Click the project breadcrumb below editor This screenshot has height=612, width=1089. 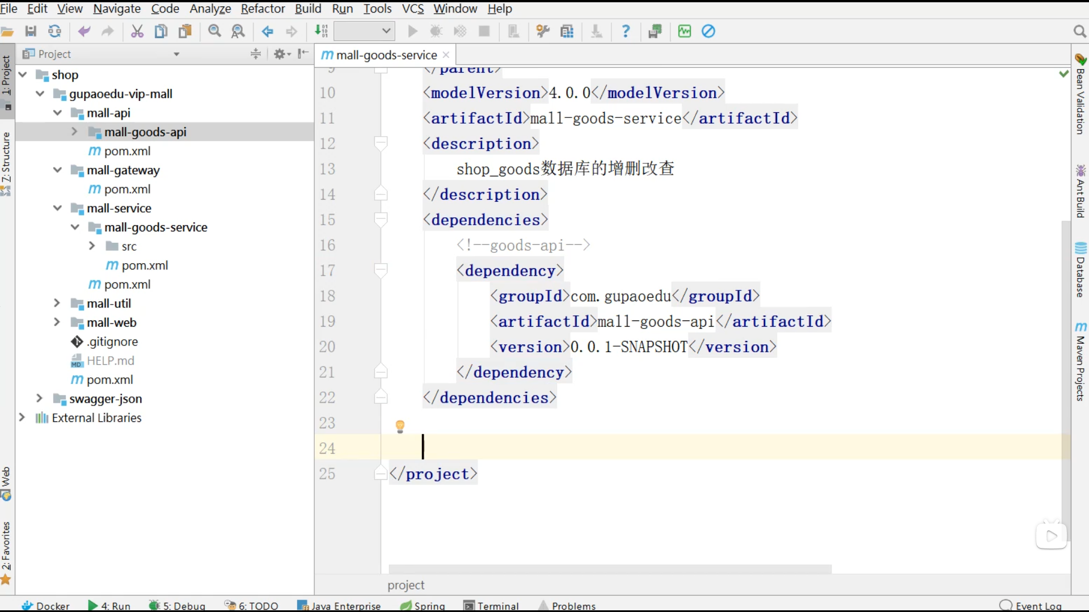pyautogui.click(x=406, y=585)
